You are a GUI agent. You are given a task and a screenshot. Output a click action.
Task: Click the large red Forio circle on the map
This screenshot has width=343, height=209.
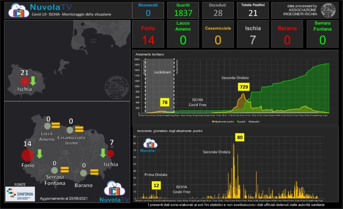tap(27, 155)
